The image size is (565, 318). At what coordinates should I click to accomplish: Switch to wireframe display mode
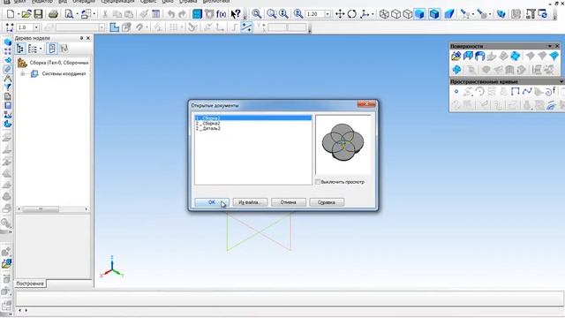tap(384, 14)
